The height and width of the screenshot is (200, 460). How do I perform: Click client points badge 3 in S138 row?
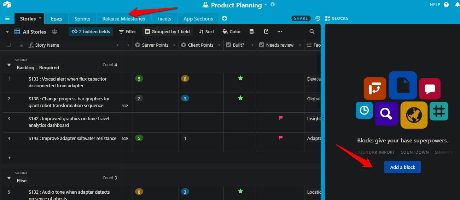click(x=185, y=99)
